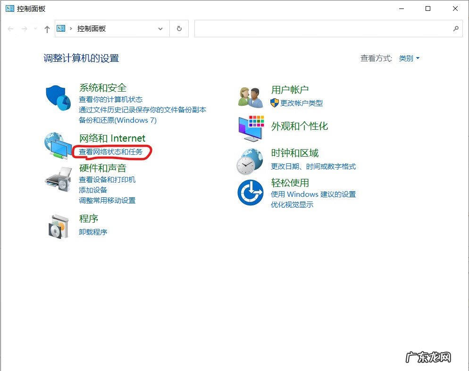Click the Control Panel icon in the address bar
469x371 pixels.
coord(61,29)
